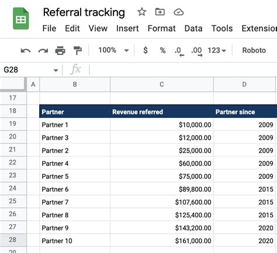Increase decimal places
Image resolution: width=277 pixels, height=253 pixels.
[x=197, y=51]
